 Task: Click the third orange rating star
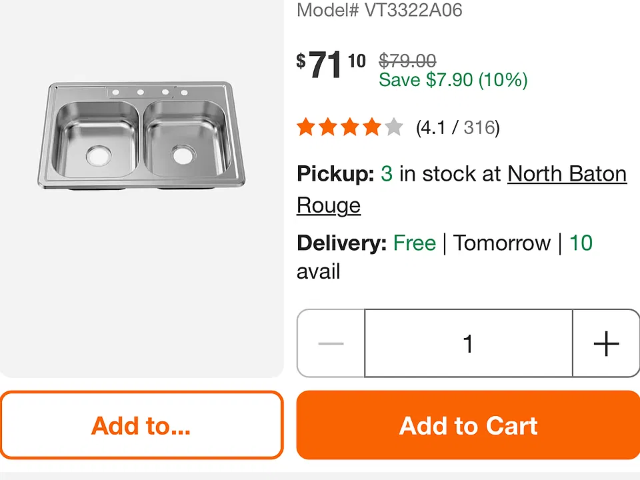[x=350, y=127]
